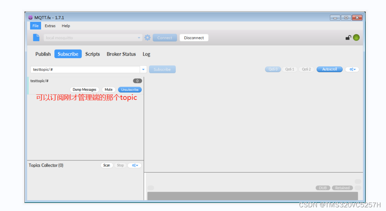Click the new connection profile file icon

[36, 38]
